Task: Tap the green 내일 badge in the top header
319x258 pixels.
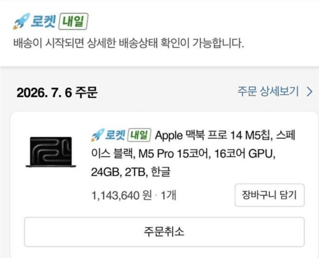Action: point(73,21)
